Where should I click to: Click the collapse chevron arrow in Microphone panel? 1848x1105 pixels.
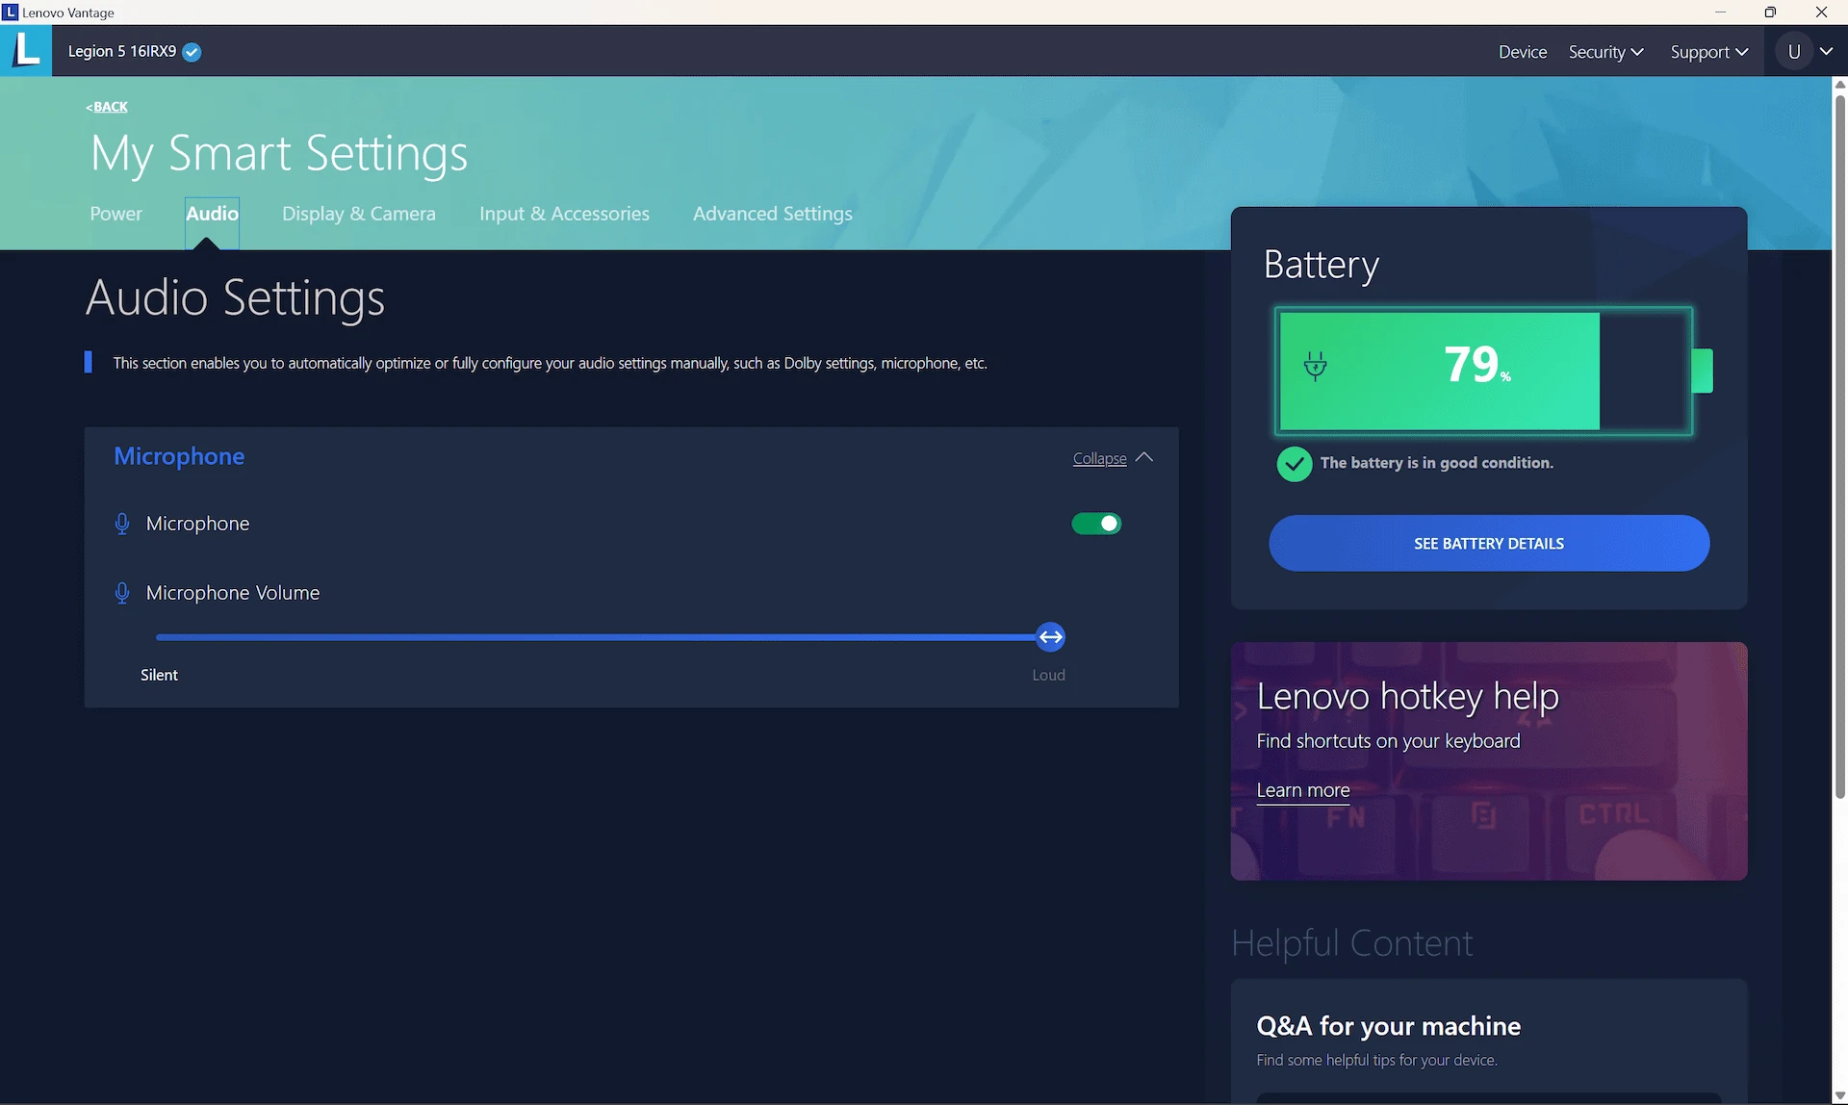pyautogui.click(x=1143, y=458)
